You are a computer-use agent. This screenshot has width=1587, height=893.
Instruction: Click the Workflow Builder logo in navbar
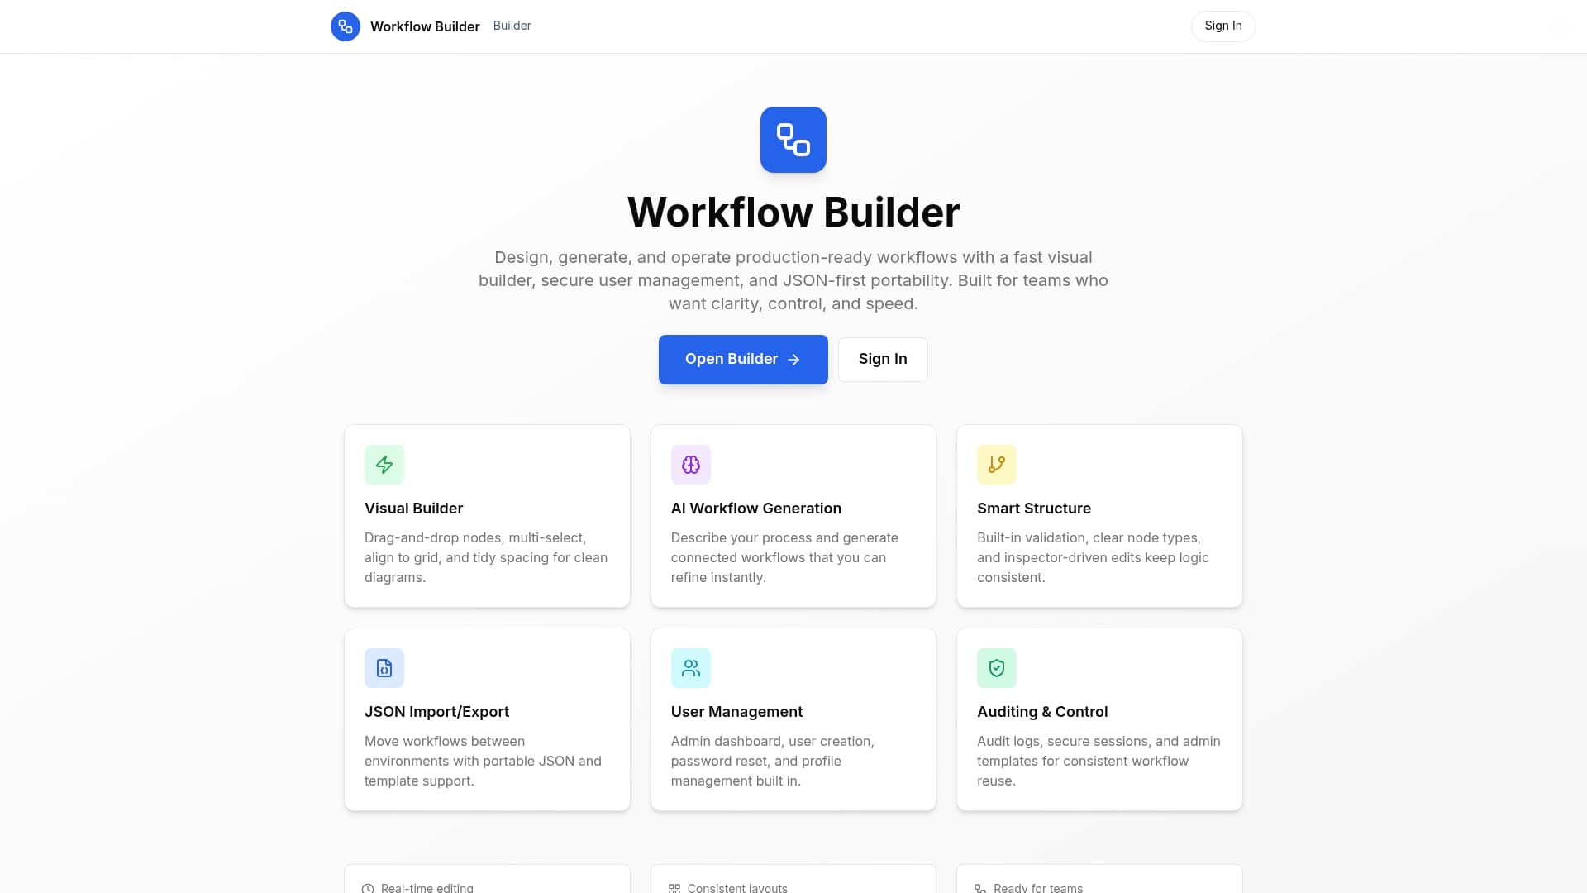pyautogui.click(x=346, y=26)
